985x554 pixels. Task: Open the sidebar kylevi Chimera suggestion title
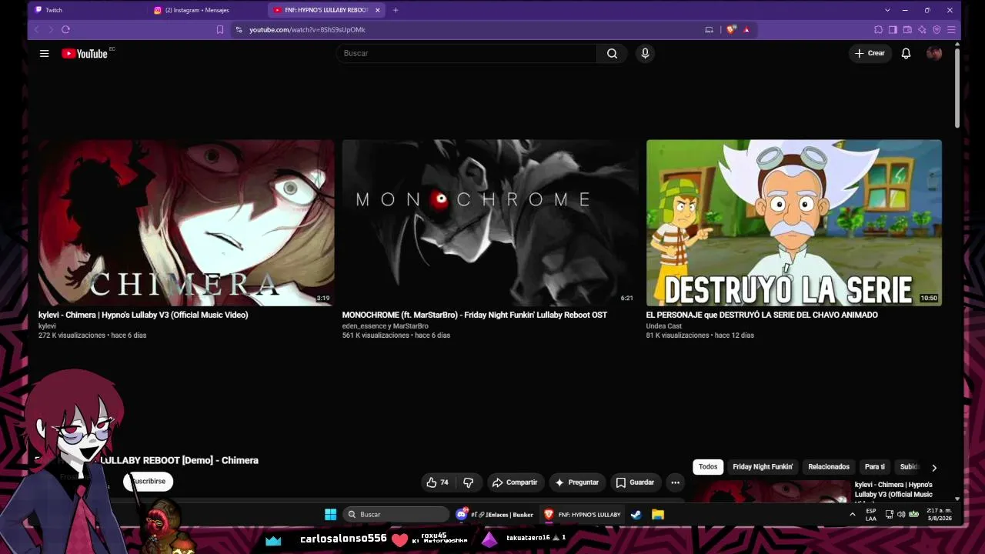[893, 490]
